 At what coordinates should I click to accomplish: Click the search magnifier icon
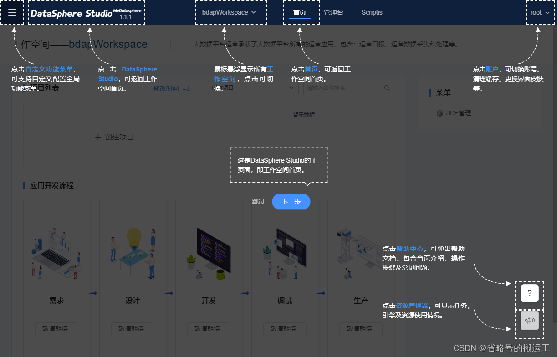coord(387,88)
